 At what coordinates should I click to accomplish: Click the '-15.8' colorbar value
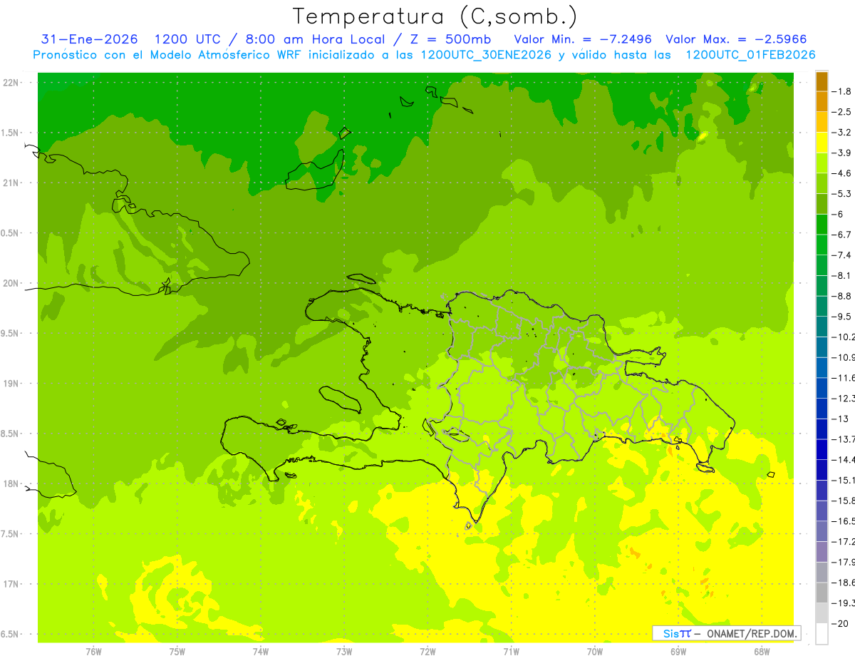point(844,501)
